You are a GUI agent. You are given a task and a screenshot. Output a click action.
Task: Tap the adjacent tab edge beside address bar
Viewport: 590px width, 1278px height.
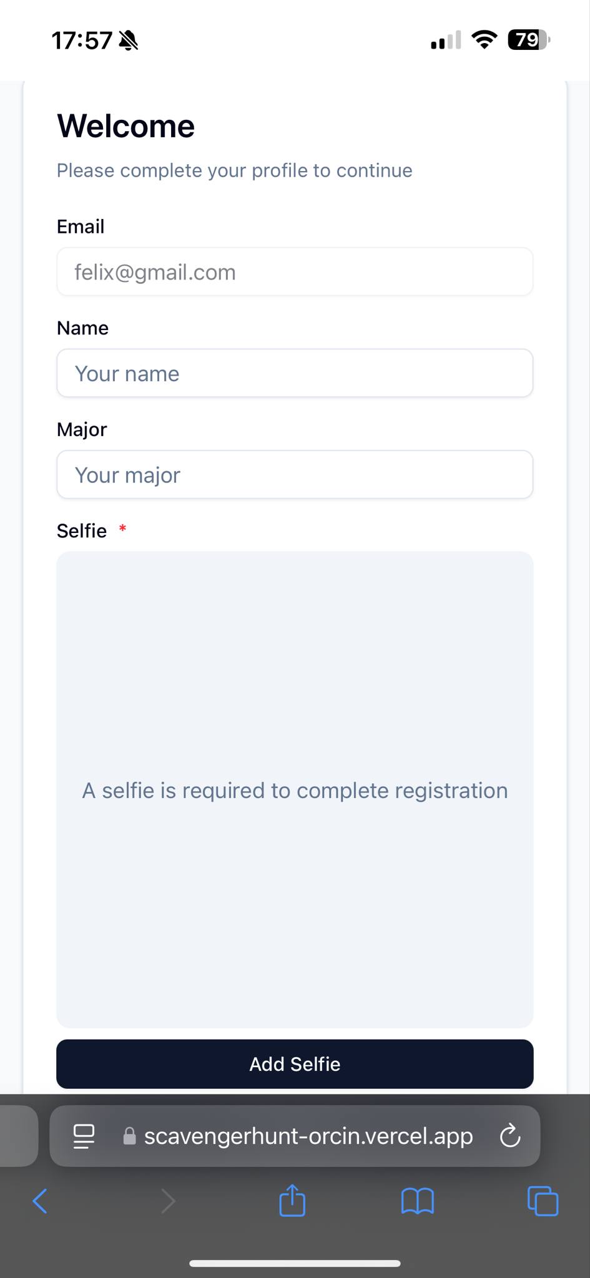click(17, 1136)
